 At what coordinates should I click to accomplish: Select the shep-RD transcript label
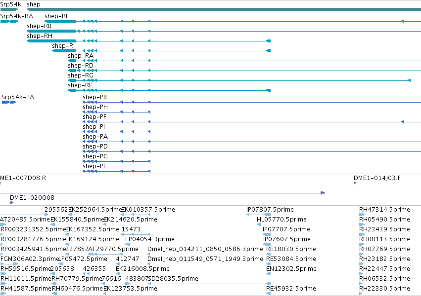[81, 66]
